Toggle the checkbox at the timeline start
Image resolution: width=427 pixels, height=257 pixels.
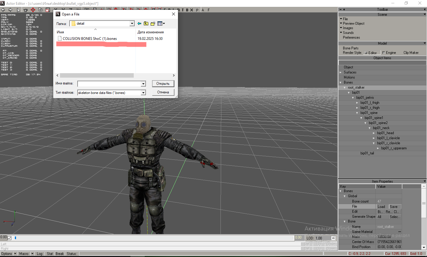point(10,238)
